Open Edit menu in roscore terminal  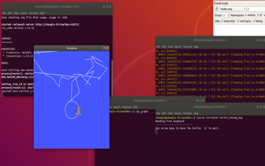(x=10, y=13)
